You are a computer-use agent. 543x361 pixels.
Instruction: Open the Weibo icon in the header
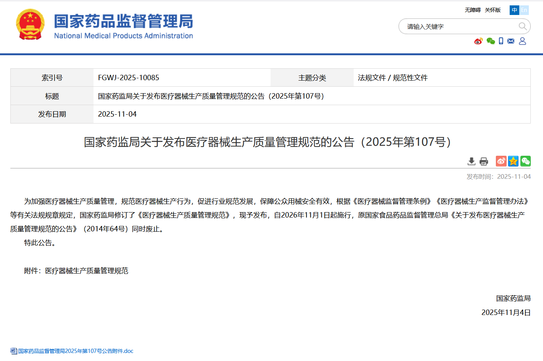pyautogui.click(x=478, y=41)
